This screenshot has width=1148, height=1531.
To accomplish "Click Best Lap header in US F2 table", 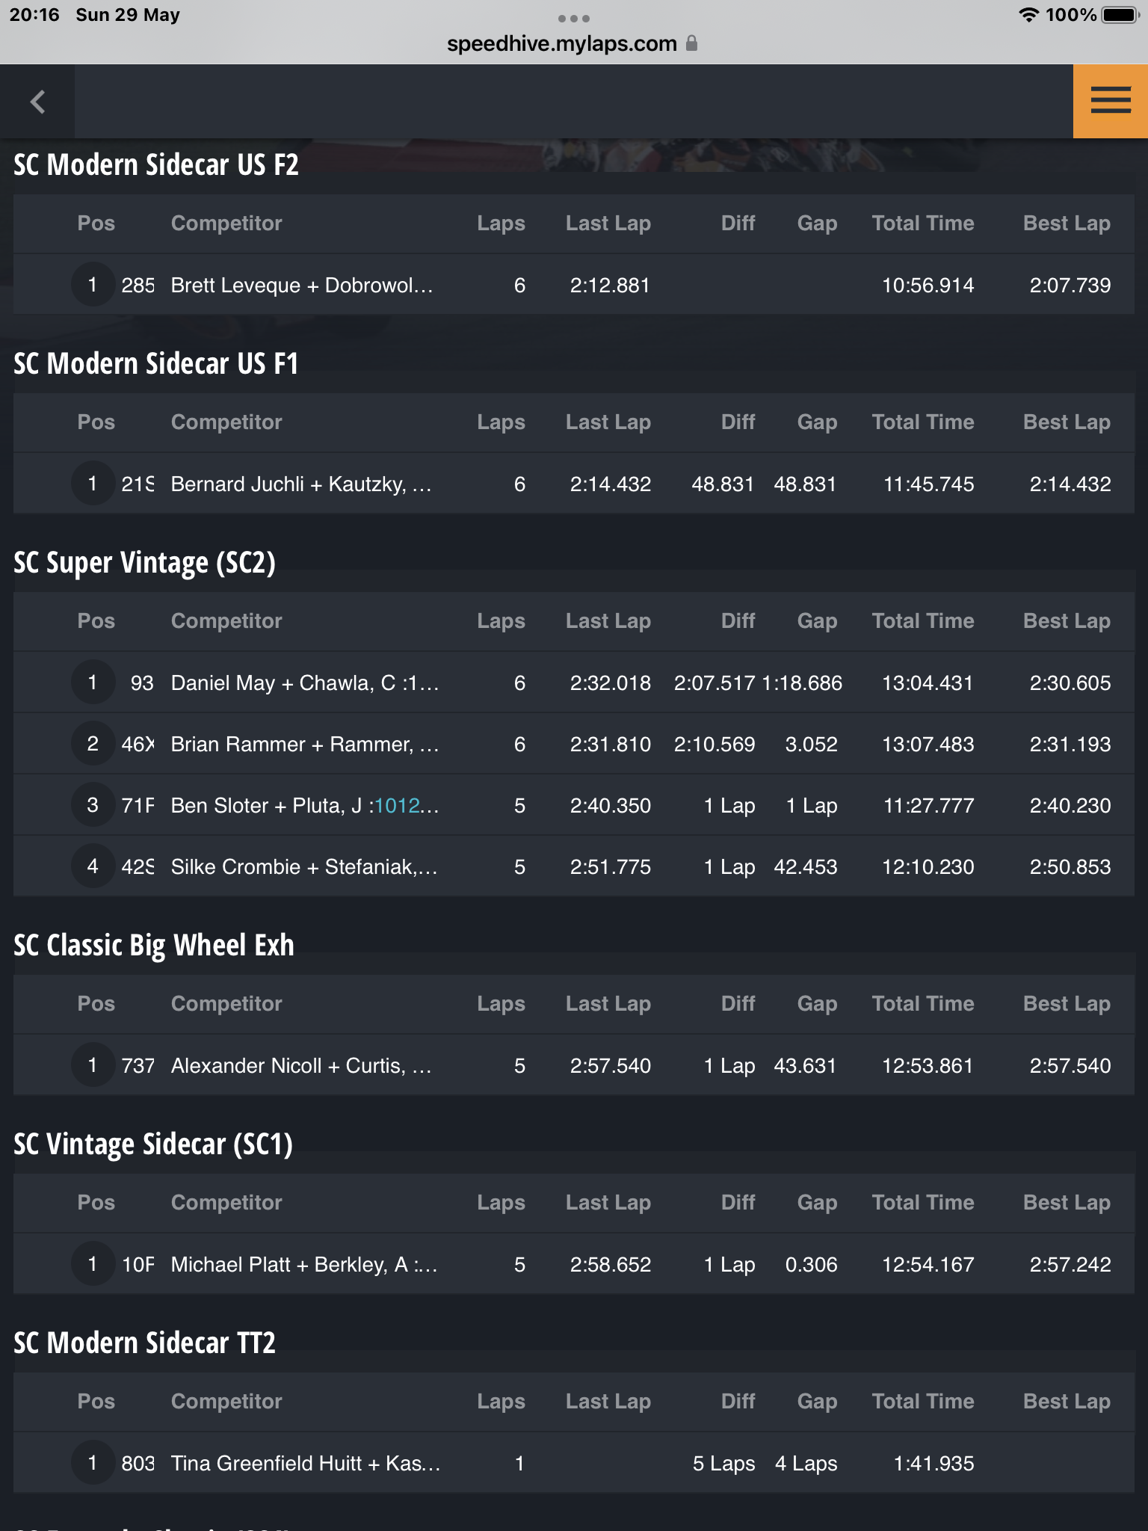I will click(1067, 223).
